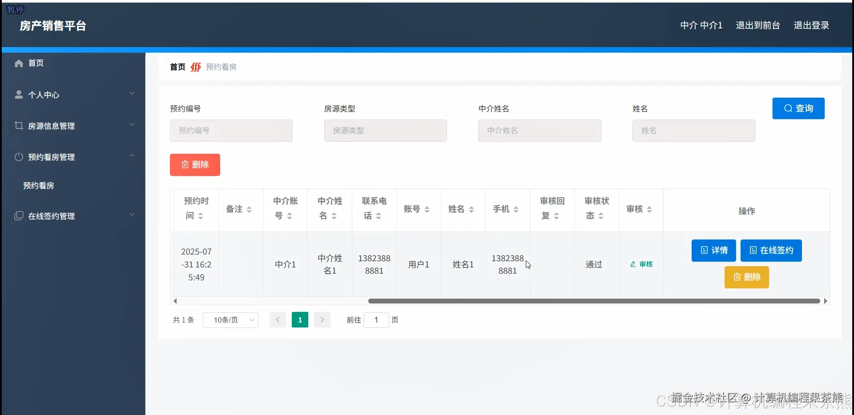Click the 中介 中介1 user label
The height and width of the screenshot is (415, 854).
701,25
